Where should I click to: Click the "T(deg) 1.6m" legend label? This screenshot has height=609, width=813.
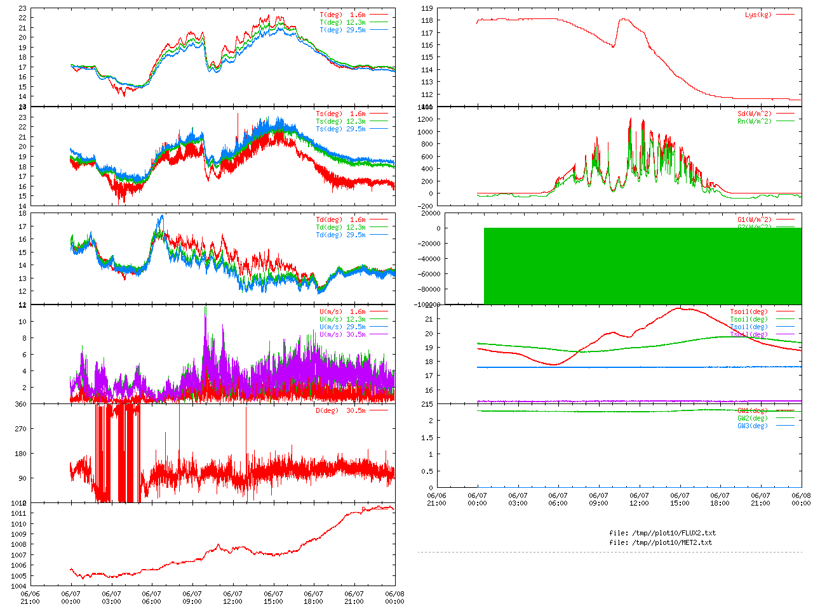click(x=343, y=15)
